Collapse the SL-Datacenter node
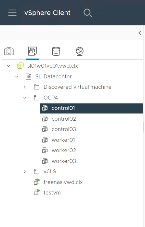 [17, 76]
